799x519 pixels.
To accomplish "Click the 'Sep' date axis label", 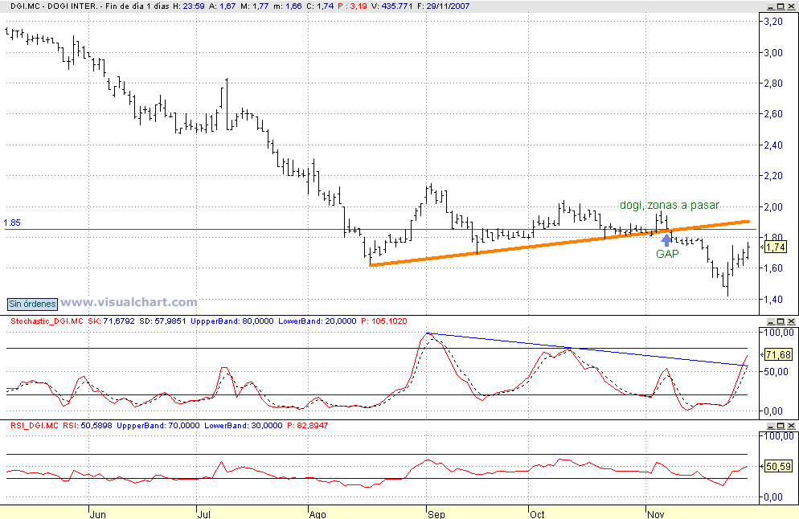I will pos(436,514).
